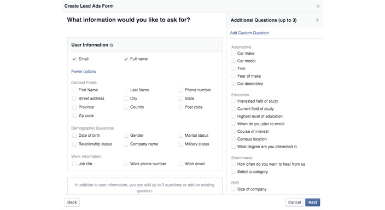Select the Car model checkbox
The width and height of the screenshot is (385, 210).
pos(234,61)
